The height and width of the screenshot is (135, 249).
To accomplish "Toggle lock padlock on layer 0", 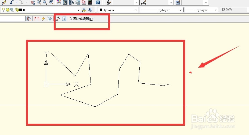I will pos(17,10).
